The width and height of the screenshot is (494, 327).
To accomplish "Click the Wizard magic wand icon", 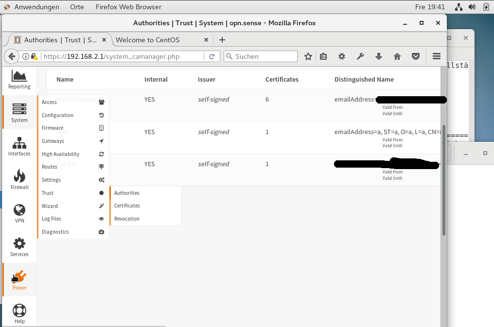I will pos(102,206).
